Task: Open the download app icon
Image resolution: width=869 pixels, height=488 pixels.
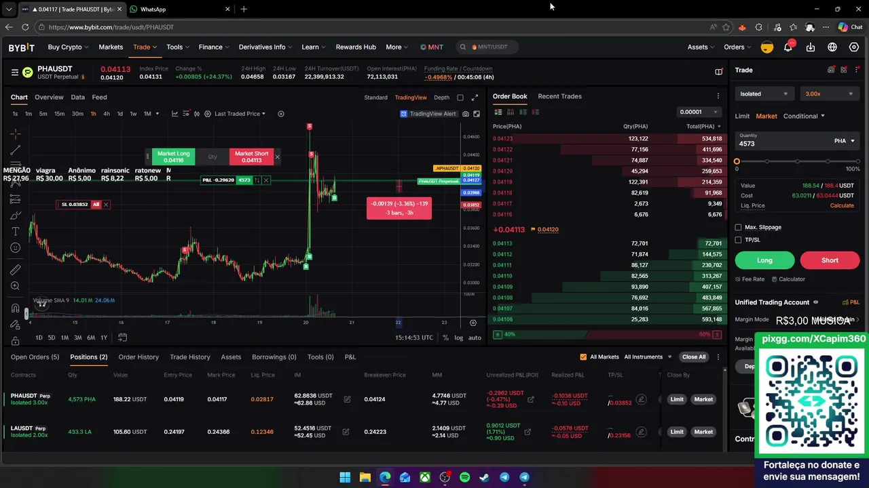Action: pos(811,47)
